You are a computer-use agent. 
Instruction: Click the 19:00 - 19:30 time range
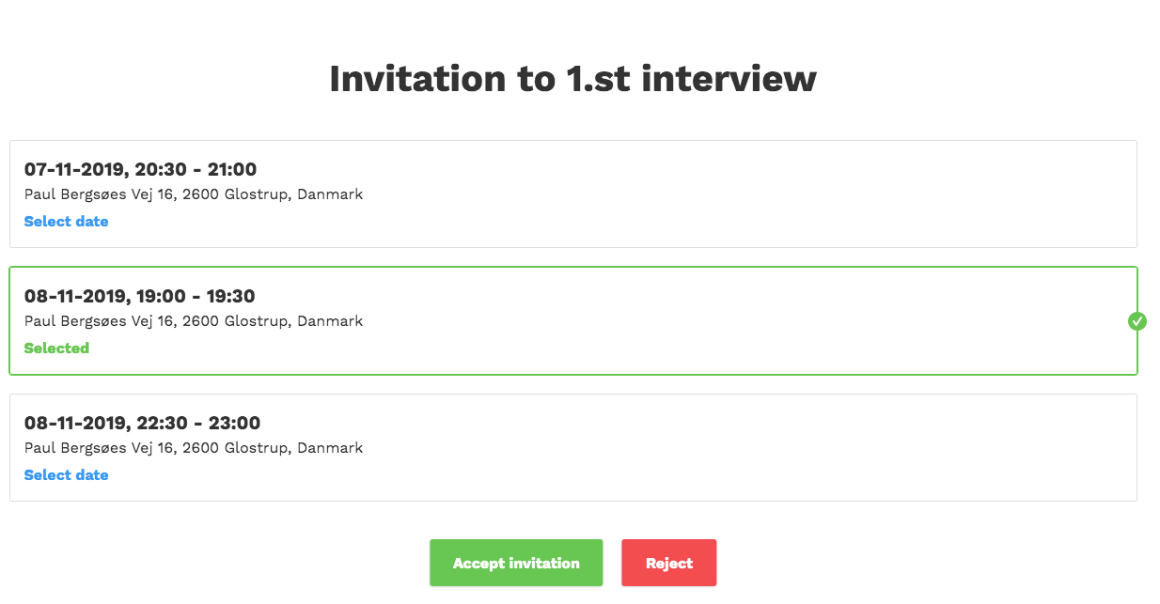coord(195,297)
